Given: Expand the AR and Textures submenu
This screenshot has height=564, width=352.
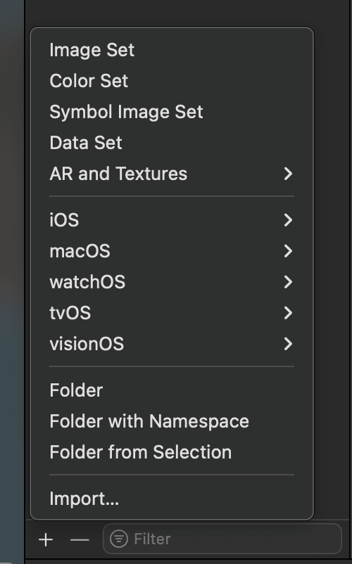Looking at the screenshot, I should click(172, 174).
